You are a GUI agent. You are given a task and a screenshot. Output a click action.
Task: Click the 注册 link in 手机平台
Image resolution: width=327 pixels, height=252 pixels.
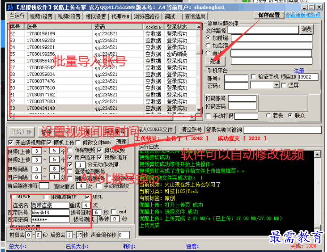(x=299, y=71)
